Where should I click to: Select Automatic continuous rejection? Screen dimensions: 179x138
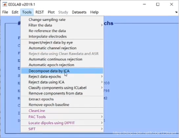click(x=62, y=59)
